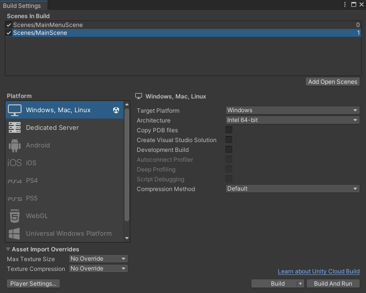Select the Android platform

point(64,145)
